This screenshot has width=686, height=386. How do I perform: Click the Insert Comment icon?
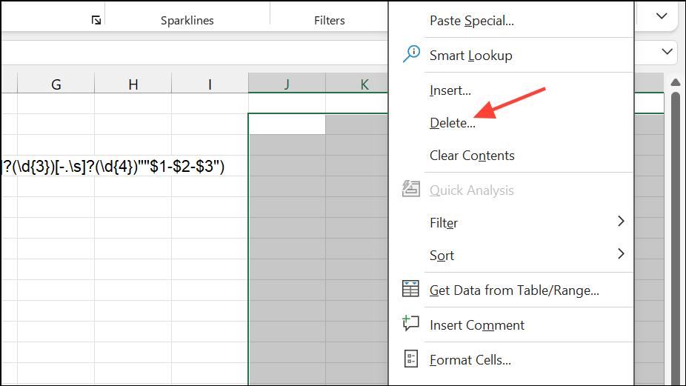click(411, 325)
